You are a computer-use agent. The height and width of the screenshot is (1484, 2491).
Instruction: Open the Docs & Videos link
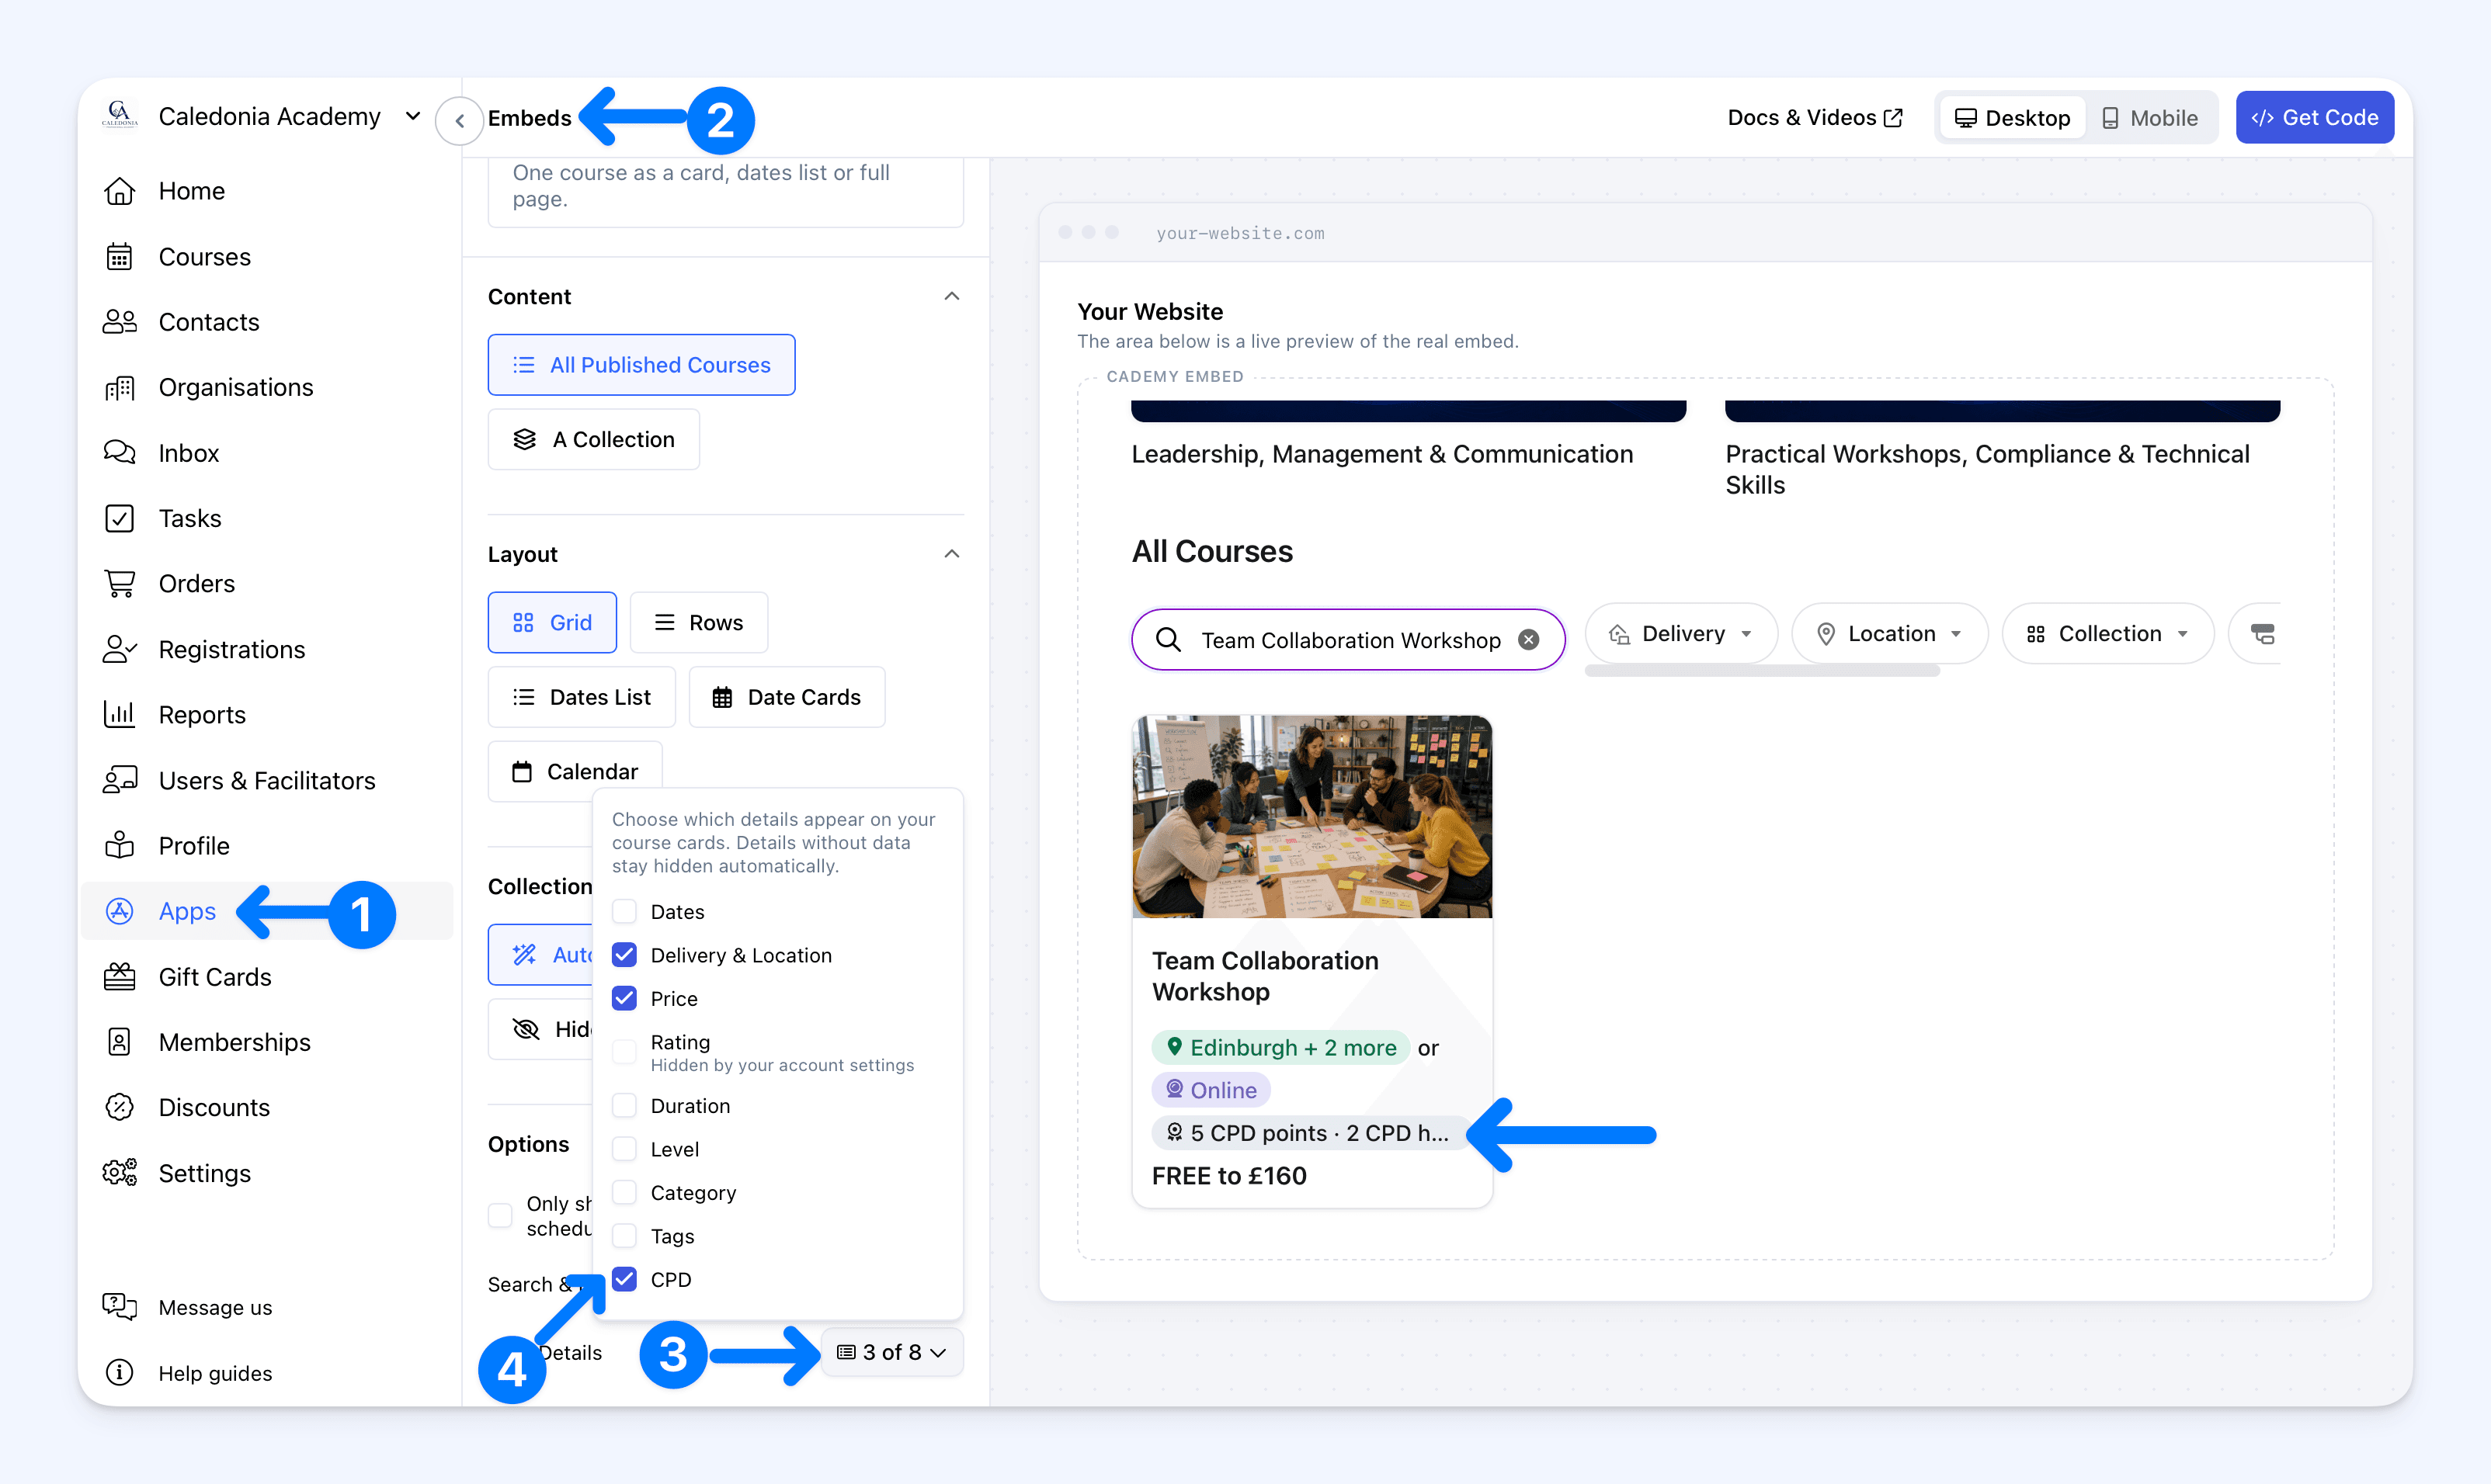point(1815,117)
